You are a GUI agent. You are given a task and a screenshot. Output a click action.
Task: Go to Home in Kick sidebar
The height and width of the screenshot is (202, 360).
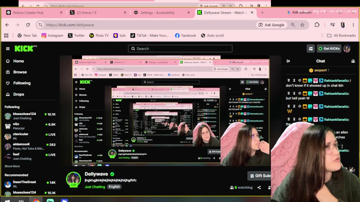click(x=15, y=61)
